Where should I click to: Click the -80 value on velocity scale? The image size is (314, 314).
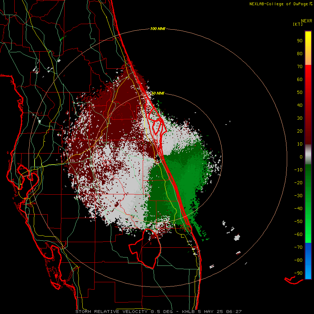(298, 260)
